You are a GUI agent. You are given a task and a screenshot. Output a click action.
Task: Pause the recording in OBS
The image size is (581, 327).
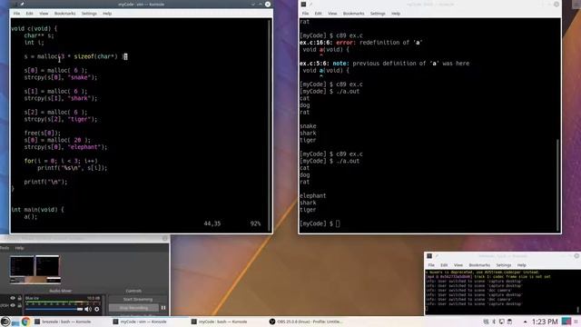pos(163,308)
